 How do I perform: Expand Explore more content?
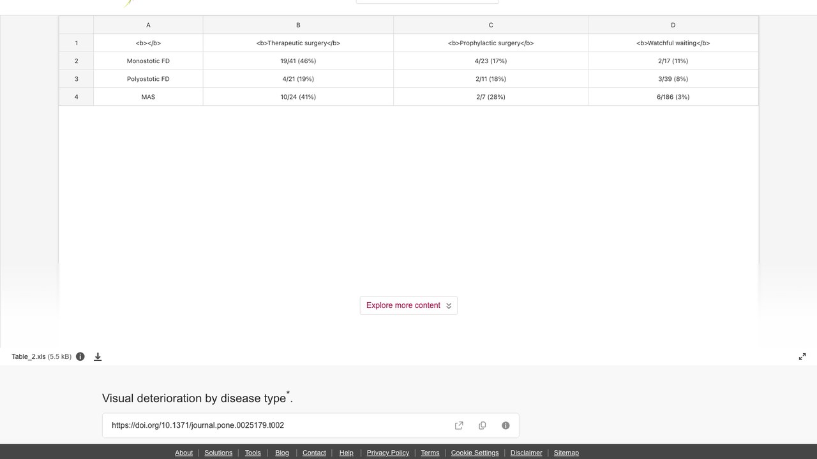[408, 305]
